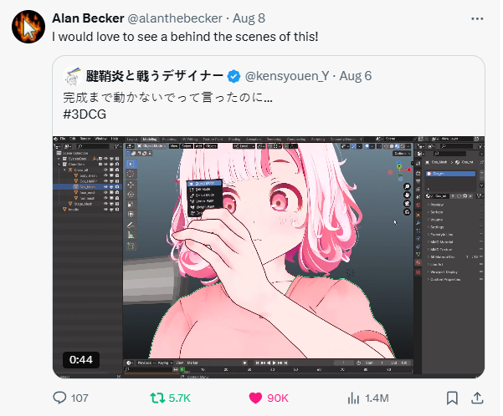
Task: Open the Object Mode dropdown in viewport header
Action: tap(151, 146)
